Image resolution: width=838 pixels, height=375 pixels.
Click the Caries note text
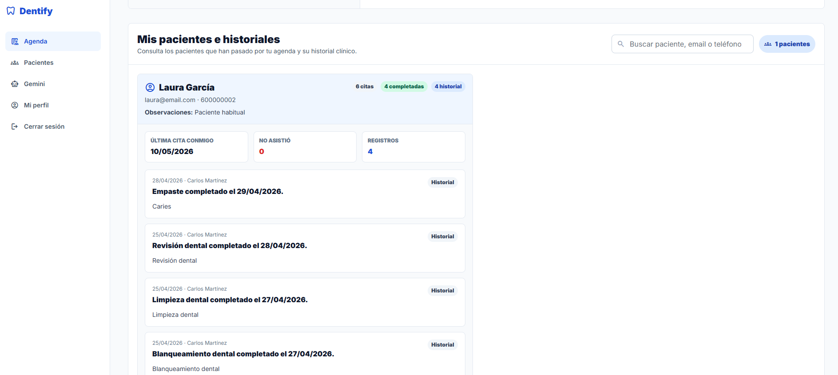162,206
